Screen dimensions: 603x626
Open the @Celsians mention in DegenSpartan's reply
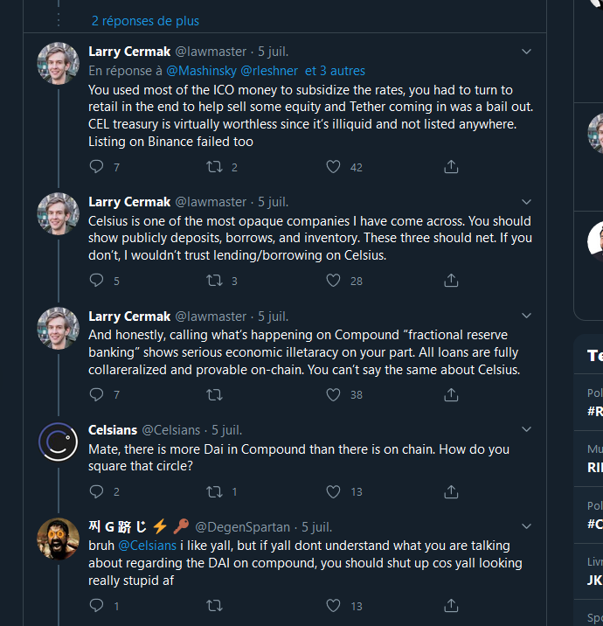[147, 545]
